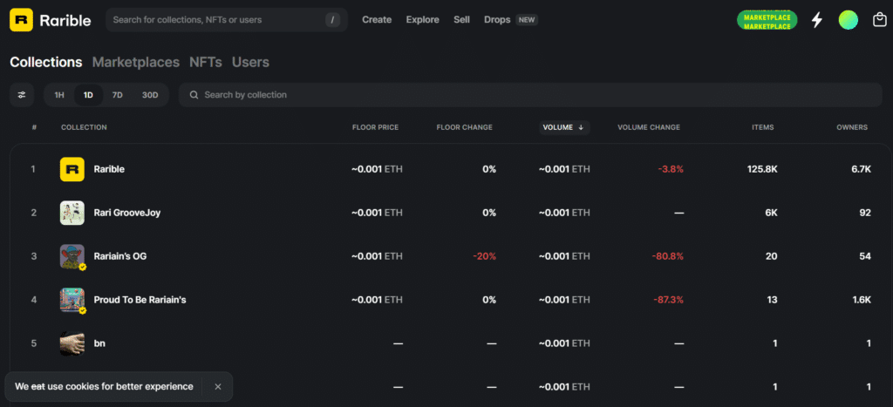Open the Rariain's OG thumbnail
The height and width of the screenshot is (407, 893).
click(x=72, y=256)
